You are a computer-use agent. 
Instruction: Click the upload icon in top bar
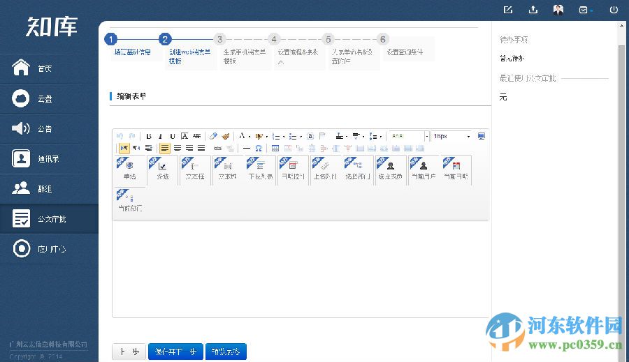point(533,10)
